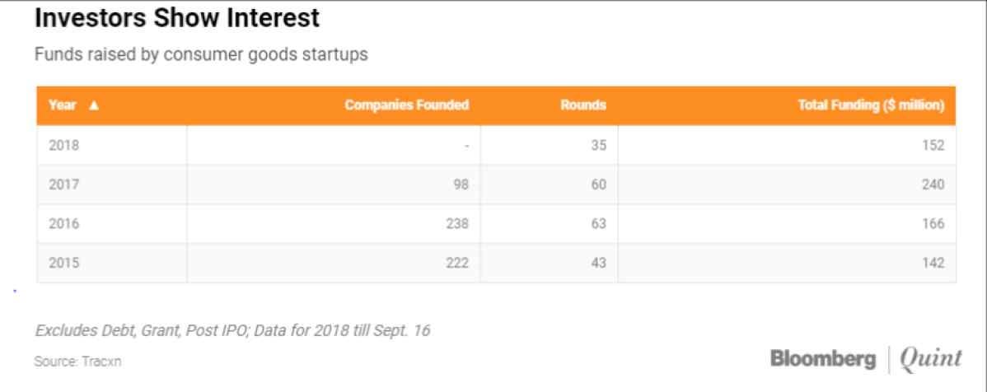Click the Excludes Debt, Grant footnote text

pyautogui.click(x=232, y=330)
